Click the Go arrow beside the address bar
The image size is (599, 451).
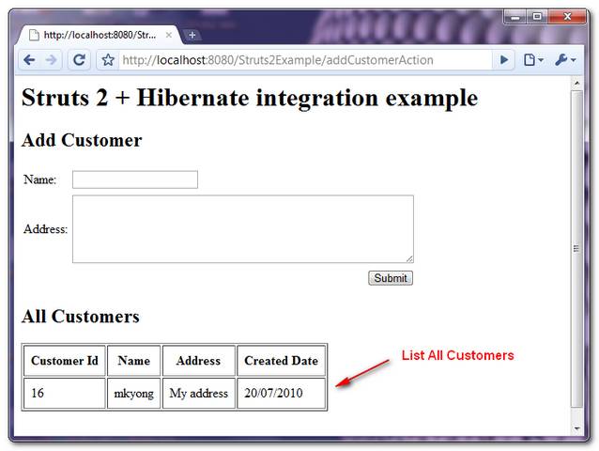[504, 60]
